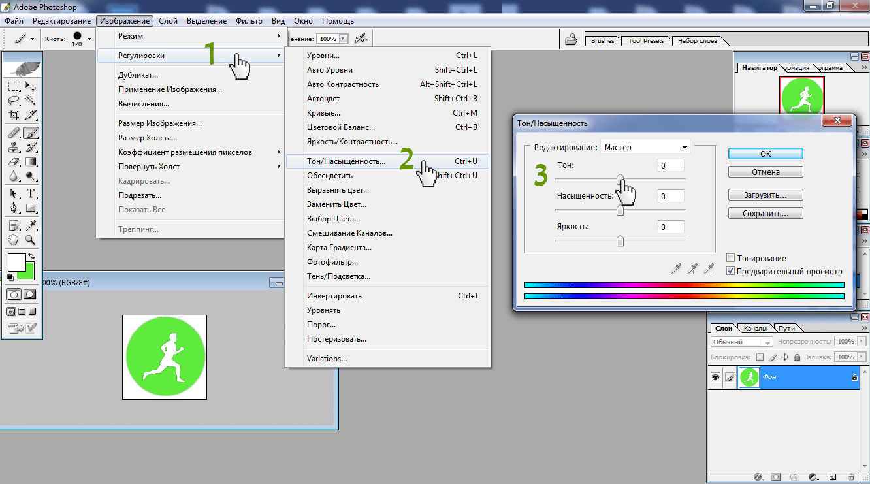Open the Кисть brush preset picker

point(88,39)
